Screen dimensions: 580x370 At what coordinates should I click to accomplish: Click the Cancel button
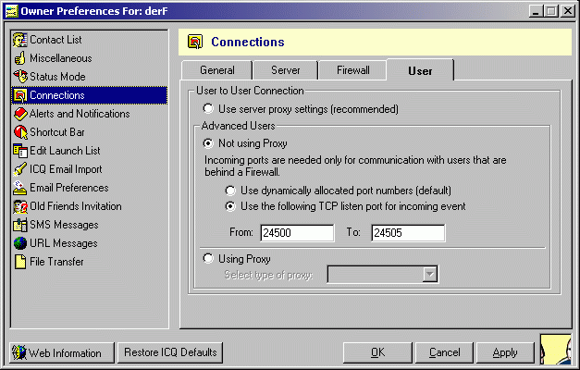[445, 352]
